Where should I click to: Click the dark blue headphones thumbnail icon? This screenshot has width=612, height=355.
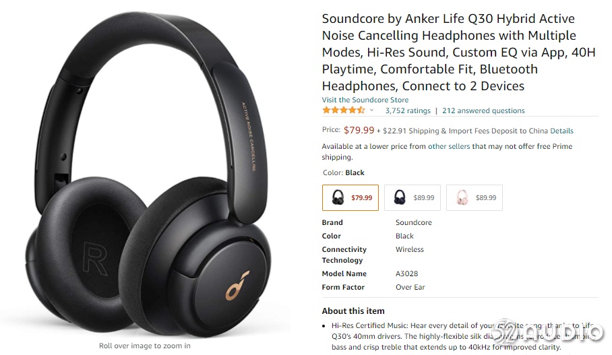400,197
